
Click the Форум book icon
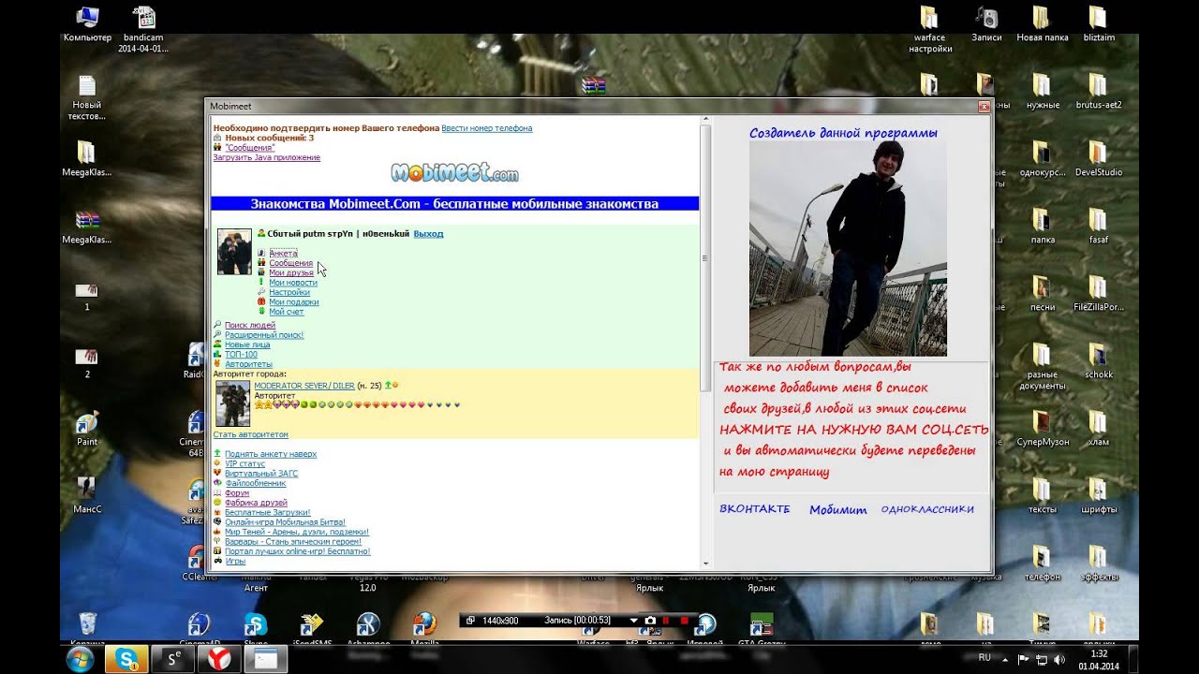(217, 492)
